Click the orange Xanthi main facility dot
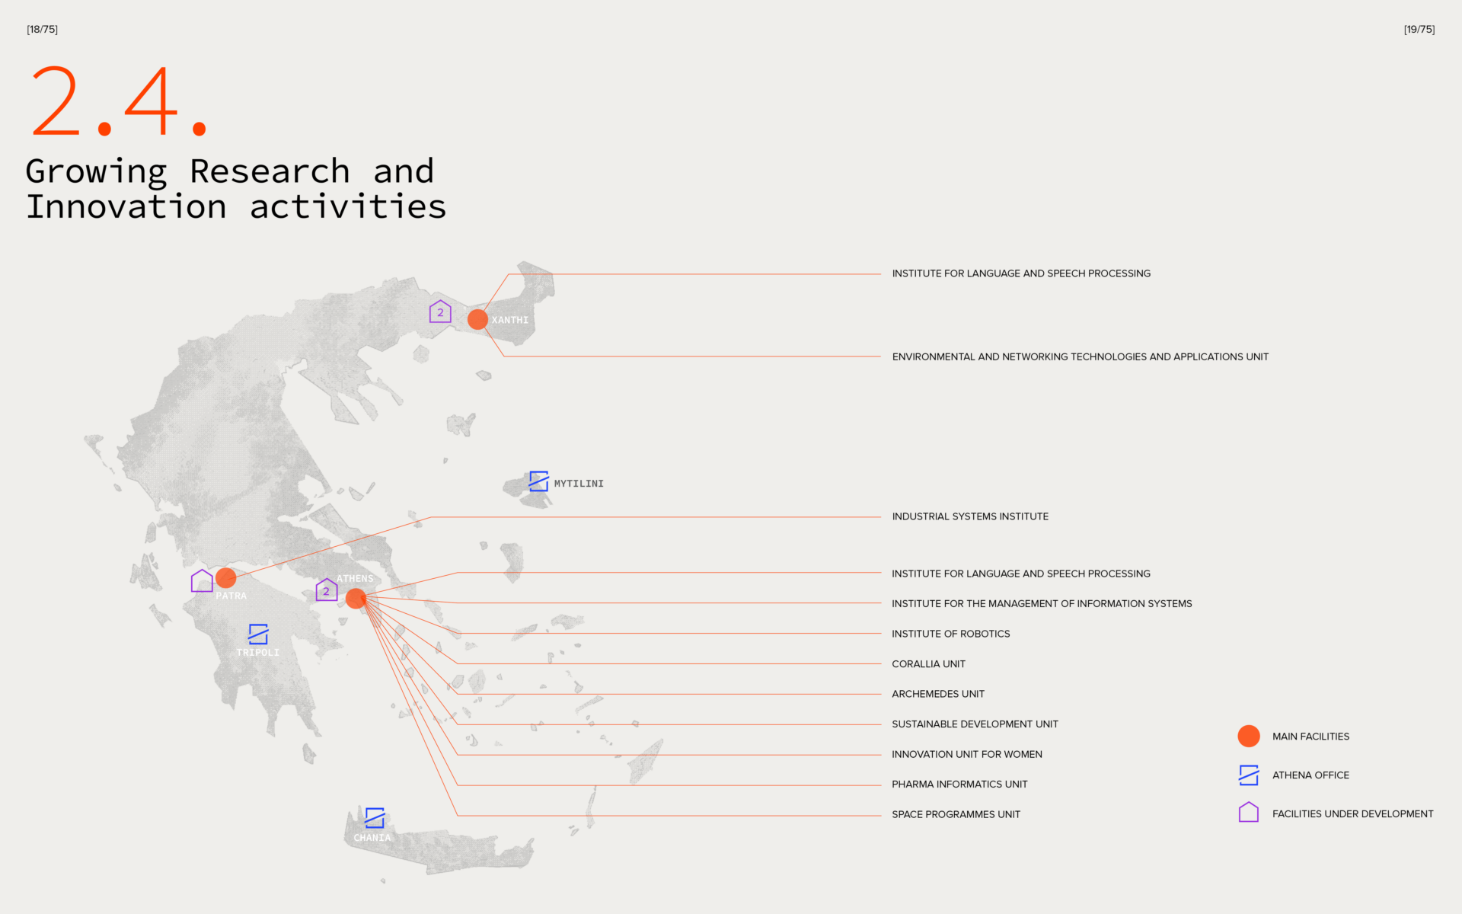 (477, 319)
